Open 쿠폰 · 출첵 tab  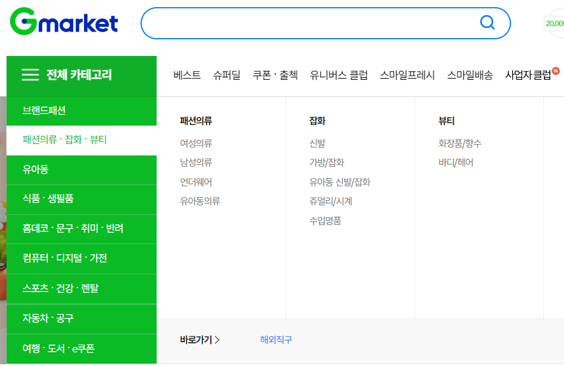point(275,75)
